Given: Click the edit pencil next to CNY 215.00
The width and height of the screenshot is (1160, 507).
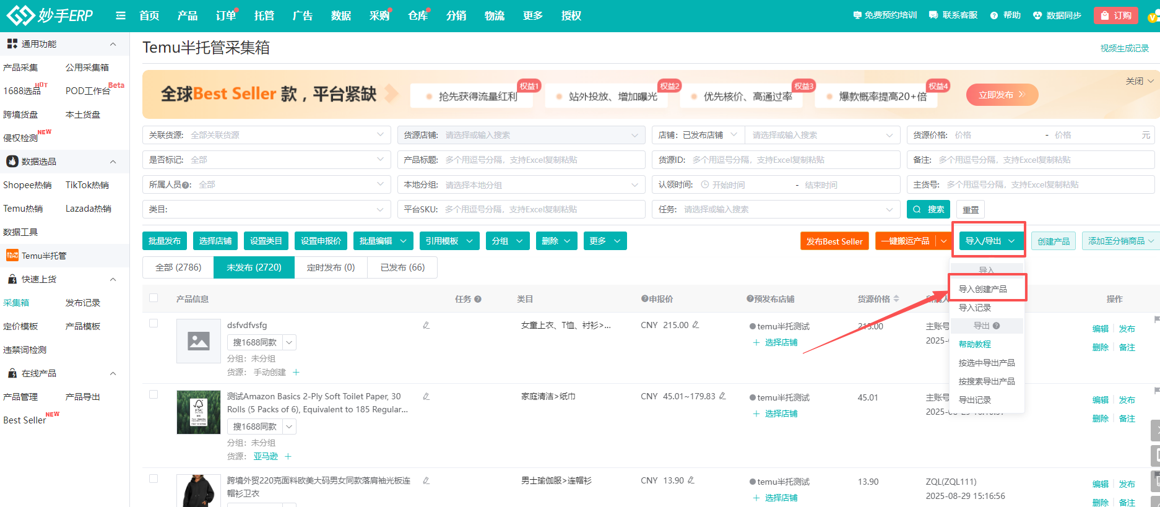Looking at the screenshot, I should click(696, 325).
